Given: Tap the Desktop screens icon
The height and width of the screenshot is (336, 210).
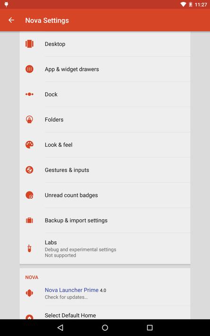Looking at the screenshot, I should 29,44.
